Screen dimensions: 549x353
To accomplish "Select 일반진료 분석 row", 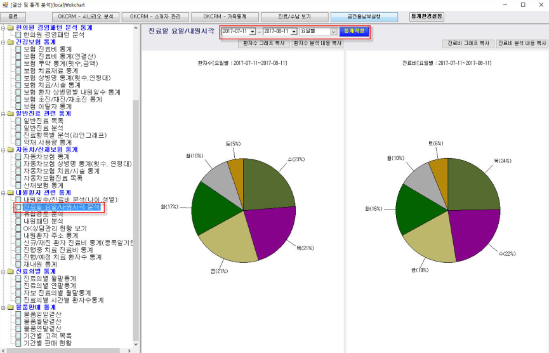I will [x=43, y=128].
